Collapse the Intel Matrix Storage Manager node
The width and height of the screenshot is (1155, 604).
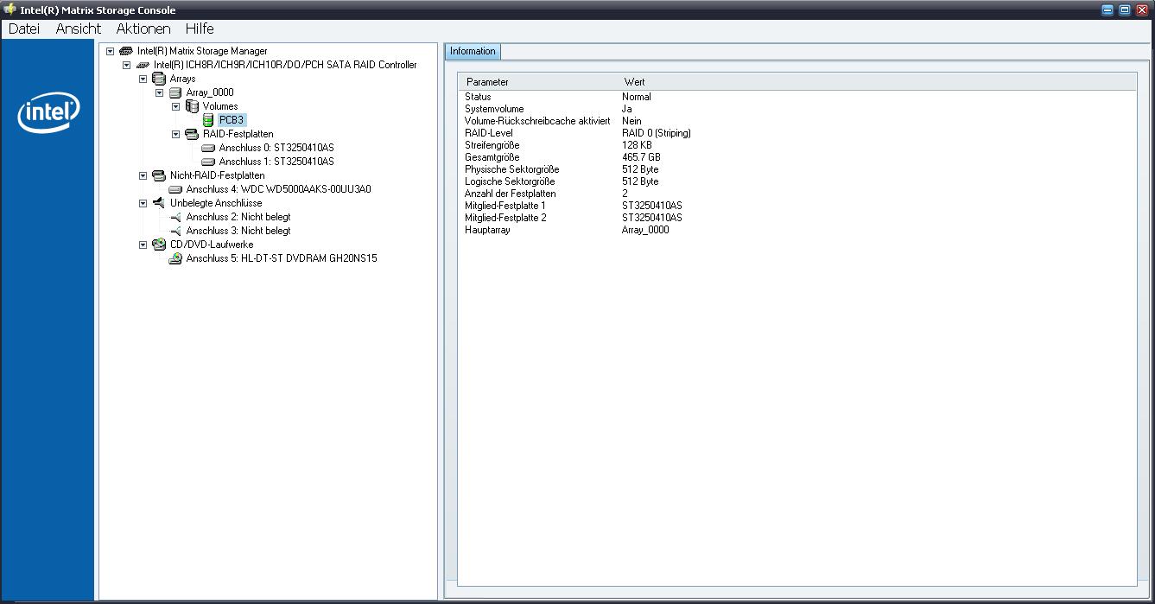point(111,51)
